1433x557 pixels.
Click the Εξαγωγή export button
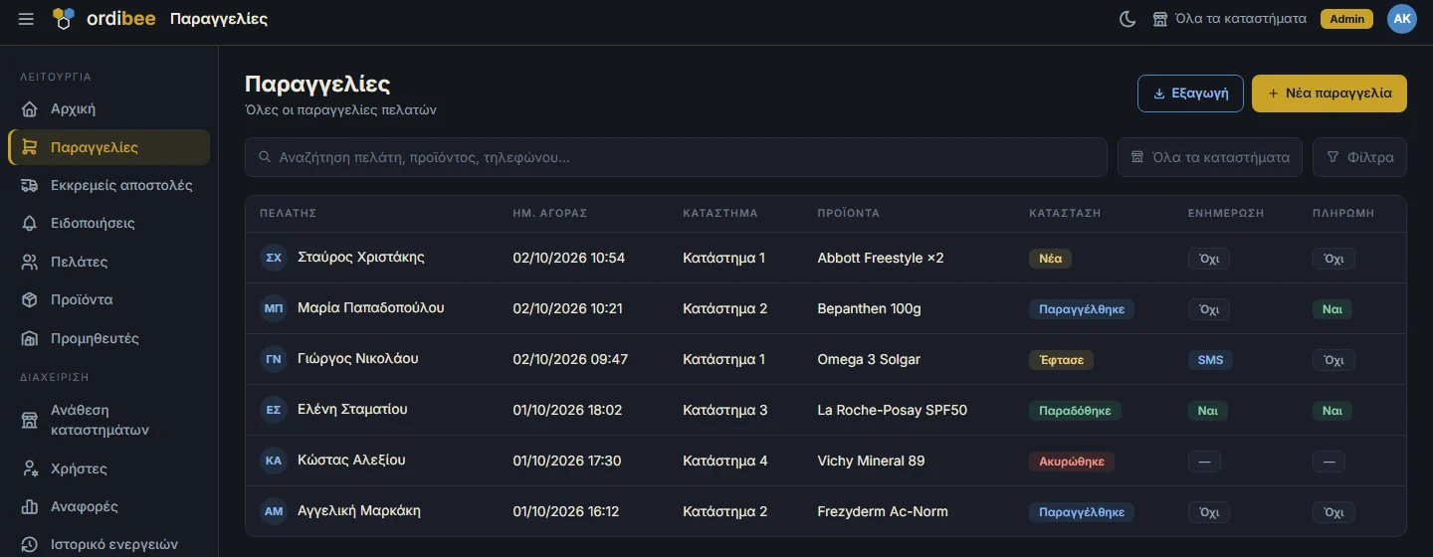1190,93
